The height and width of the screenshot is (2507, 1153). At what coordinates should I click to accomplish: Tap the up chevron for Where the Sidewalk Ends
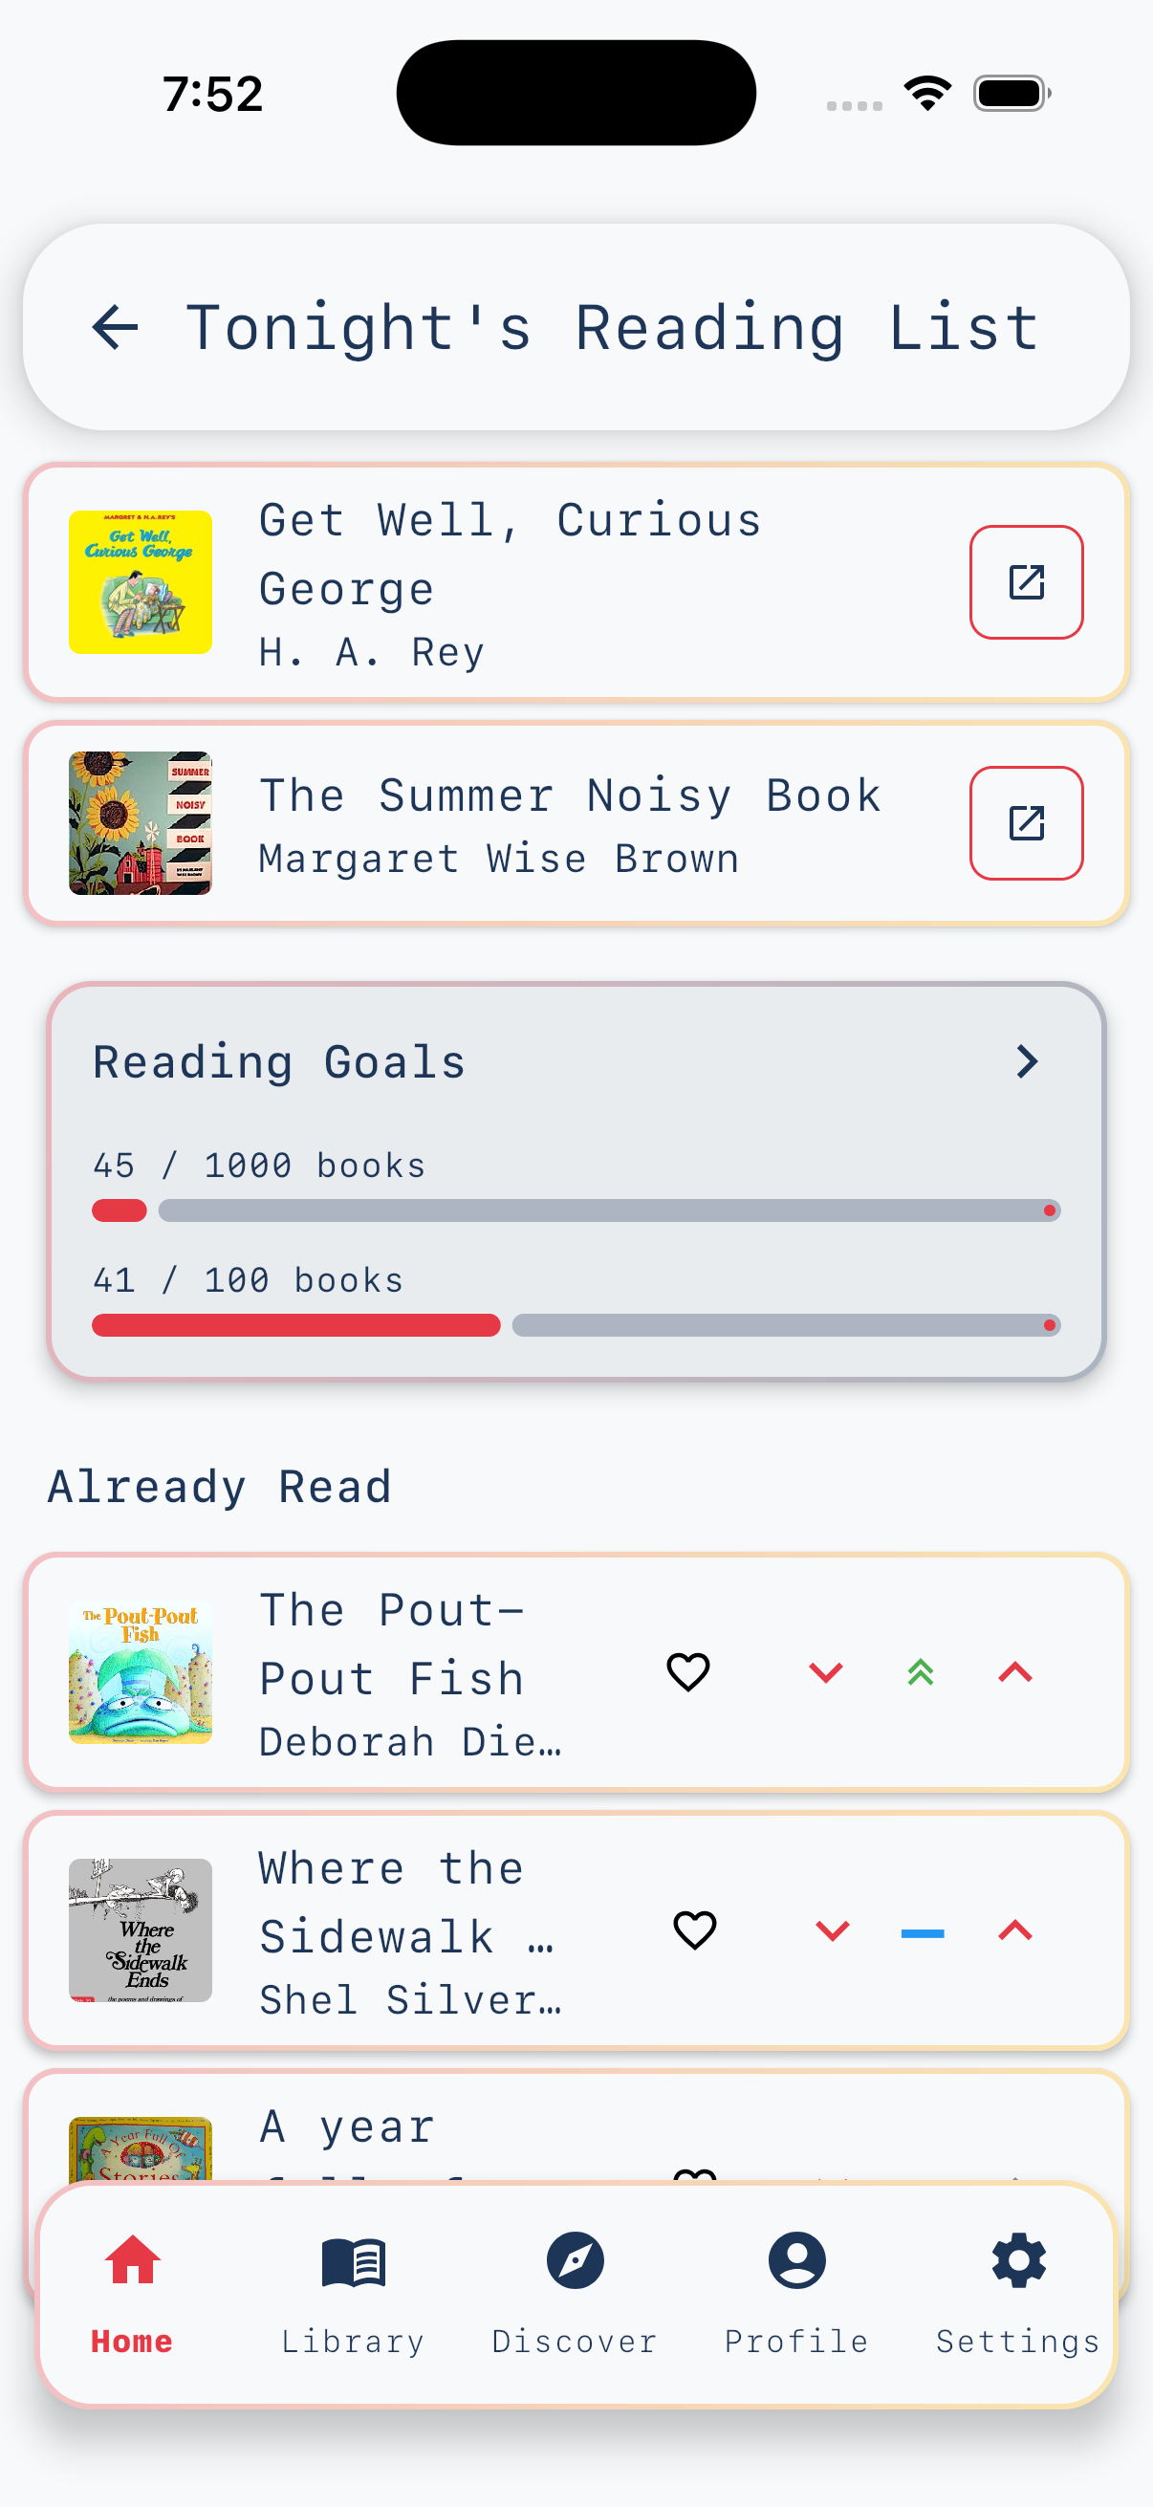point(1014,1929)
